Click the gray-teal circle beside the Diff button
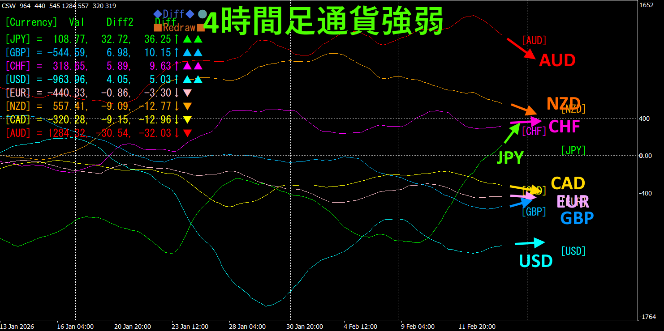Image resolution: width=664 pixels, height=331 pixels. (202, 14)
